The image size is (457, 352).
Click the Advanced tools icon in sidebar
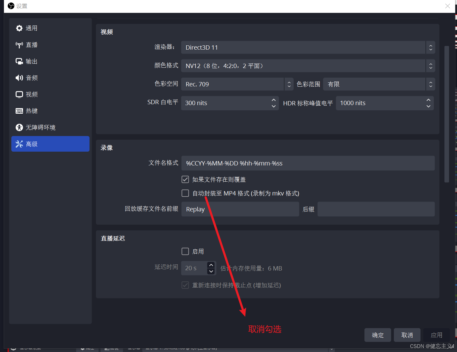tap(19, 144)
